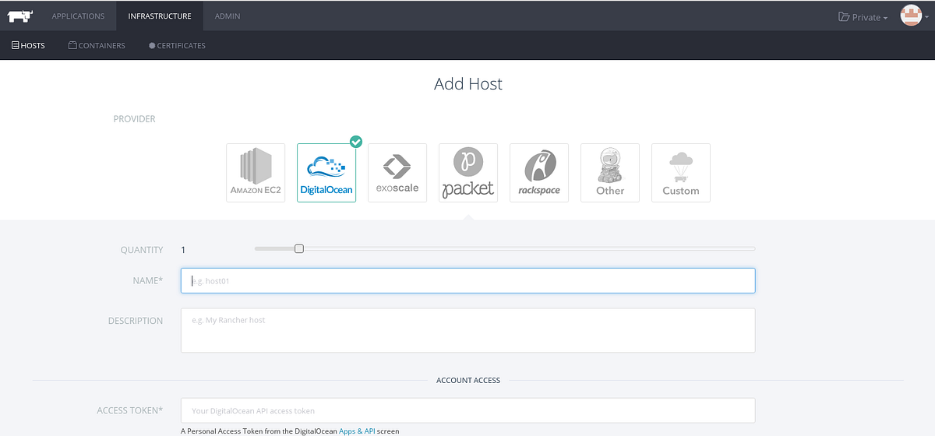Viewport: 935px width, 436px height.
Task: Select the exoscale provider
Action: pos(397,173)
